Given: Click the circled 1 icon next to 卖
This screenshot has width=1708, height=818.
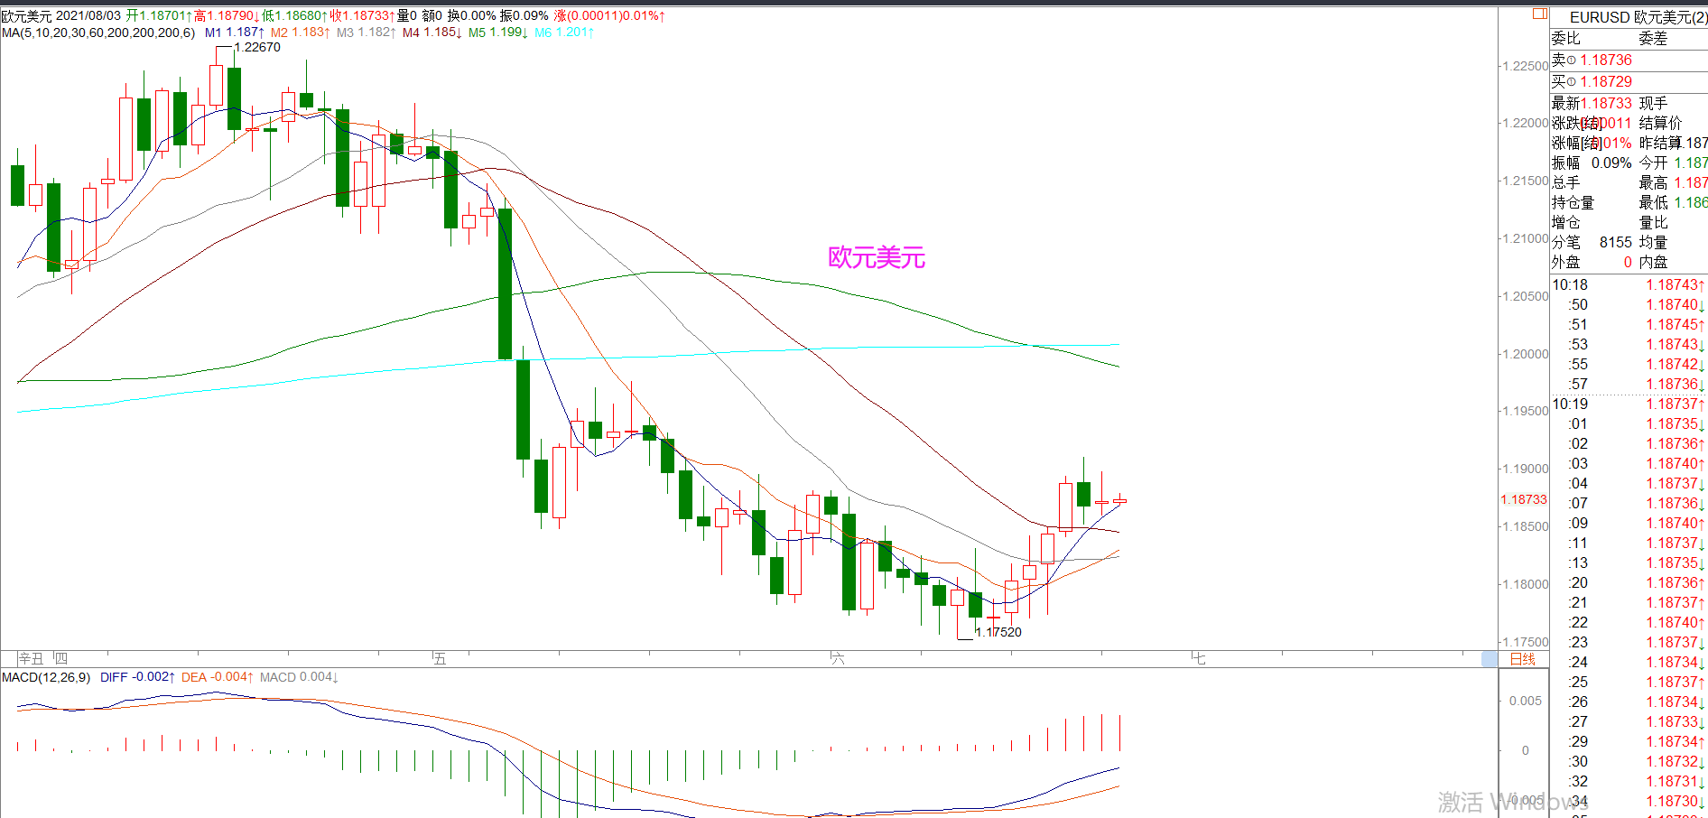Looking at the screenshot, I should pos(1572,60).
